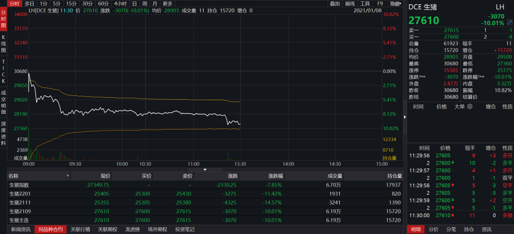The height and width of the screenshot is (234, 514).
Task: Open 成交明细 in the left sidebar
Action: (3, 102)
